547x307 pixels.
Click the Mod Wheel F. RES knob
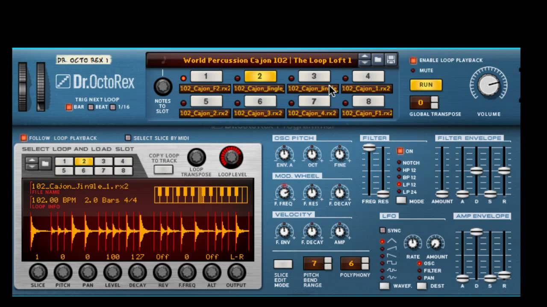312,192
